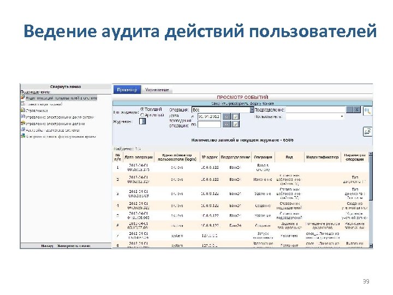Click row 4 Создание operation cell
The image size is (393, 295).
pyautogui.click(x=263, y=206)
